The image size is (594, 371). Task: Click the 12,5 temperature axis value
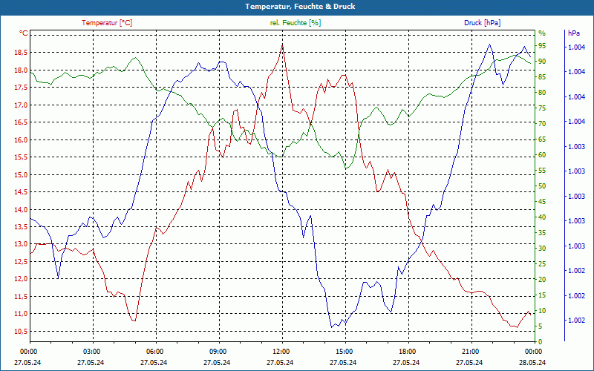point(21,262)
